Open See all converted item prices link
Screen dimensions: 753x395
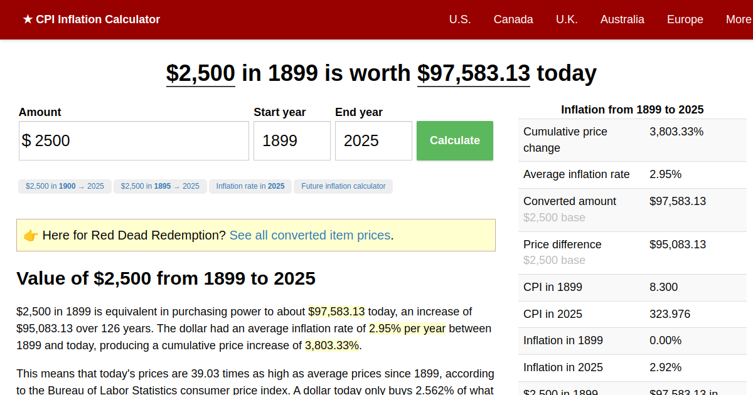pyautogui.click(x=309, y=235)
